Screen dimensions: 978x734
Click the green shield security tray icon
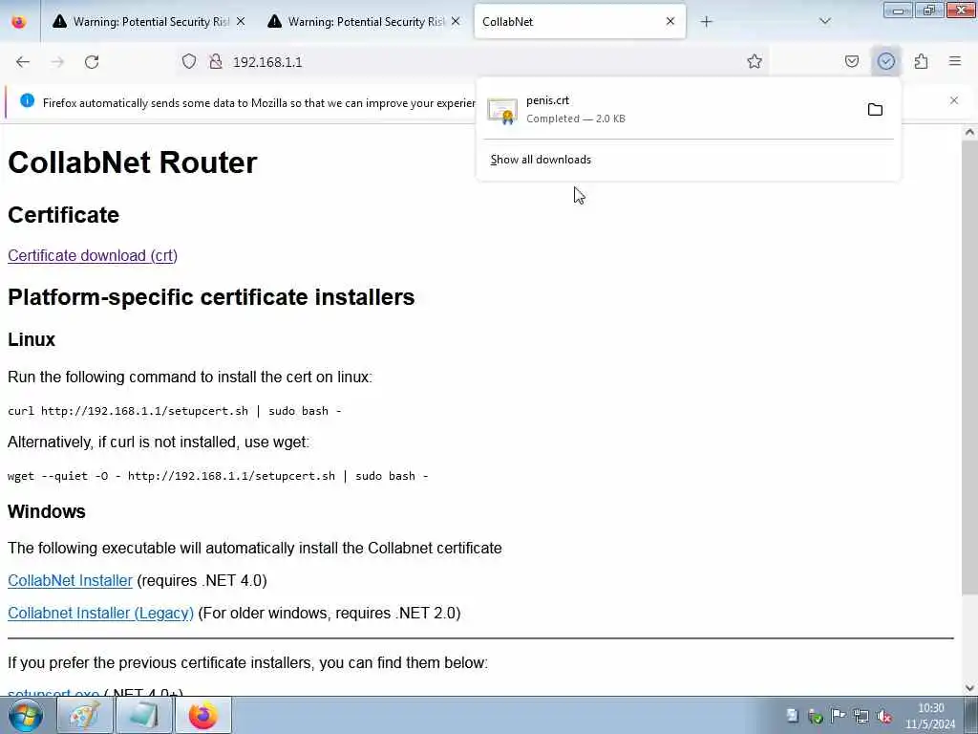point(816,716)
